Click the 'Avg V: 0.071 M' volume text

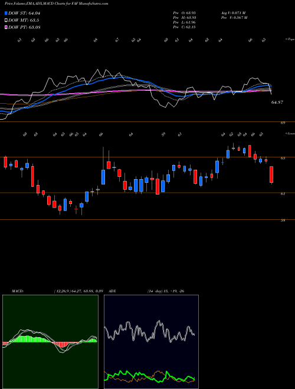pyautogui.click(x=234, y=13)
